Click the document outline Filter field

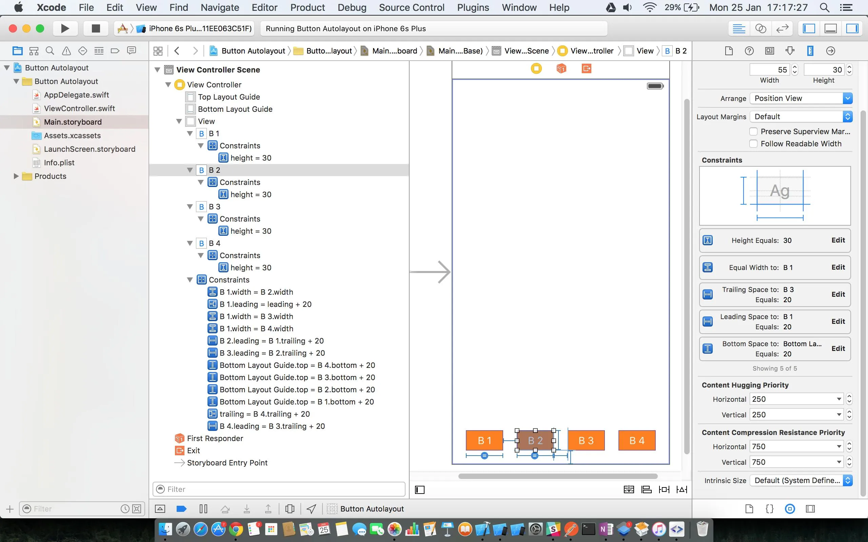point(283,489)
